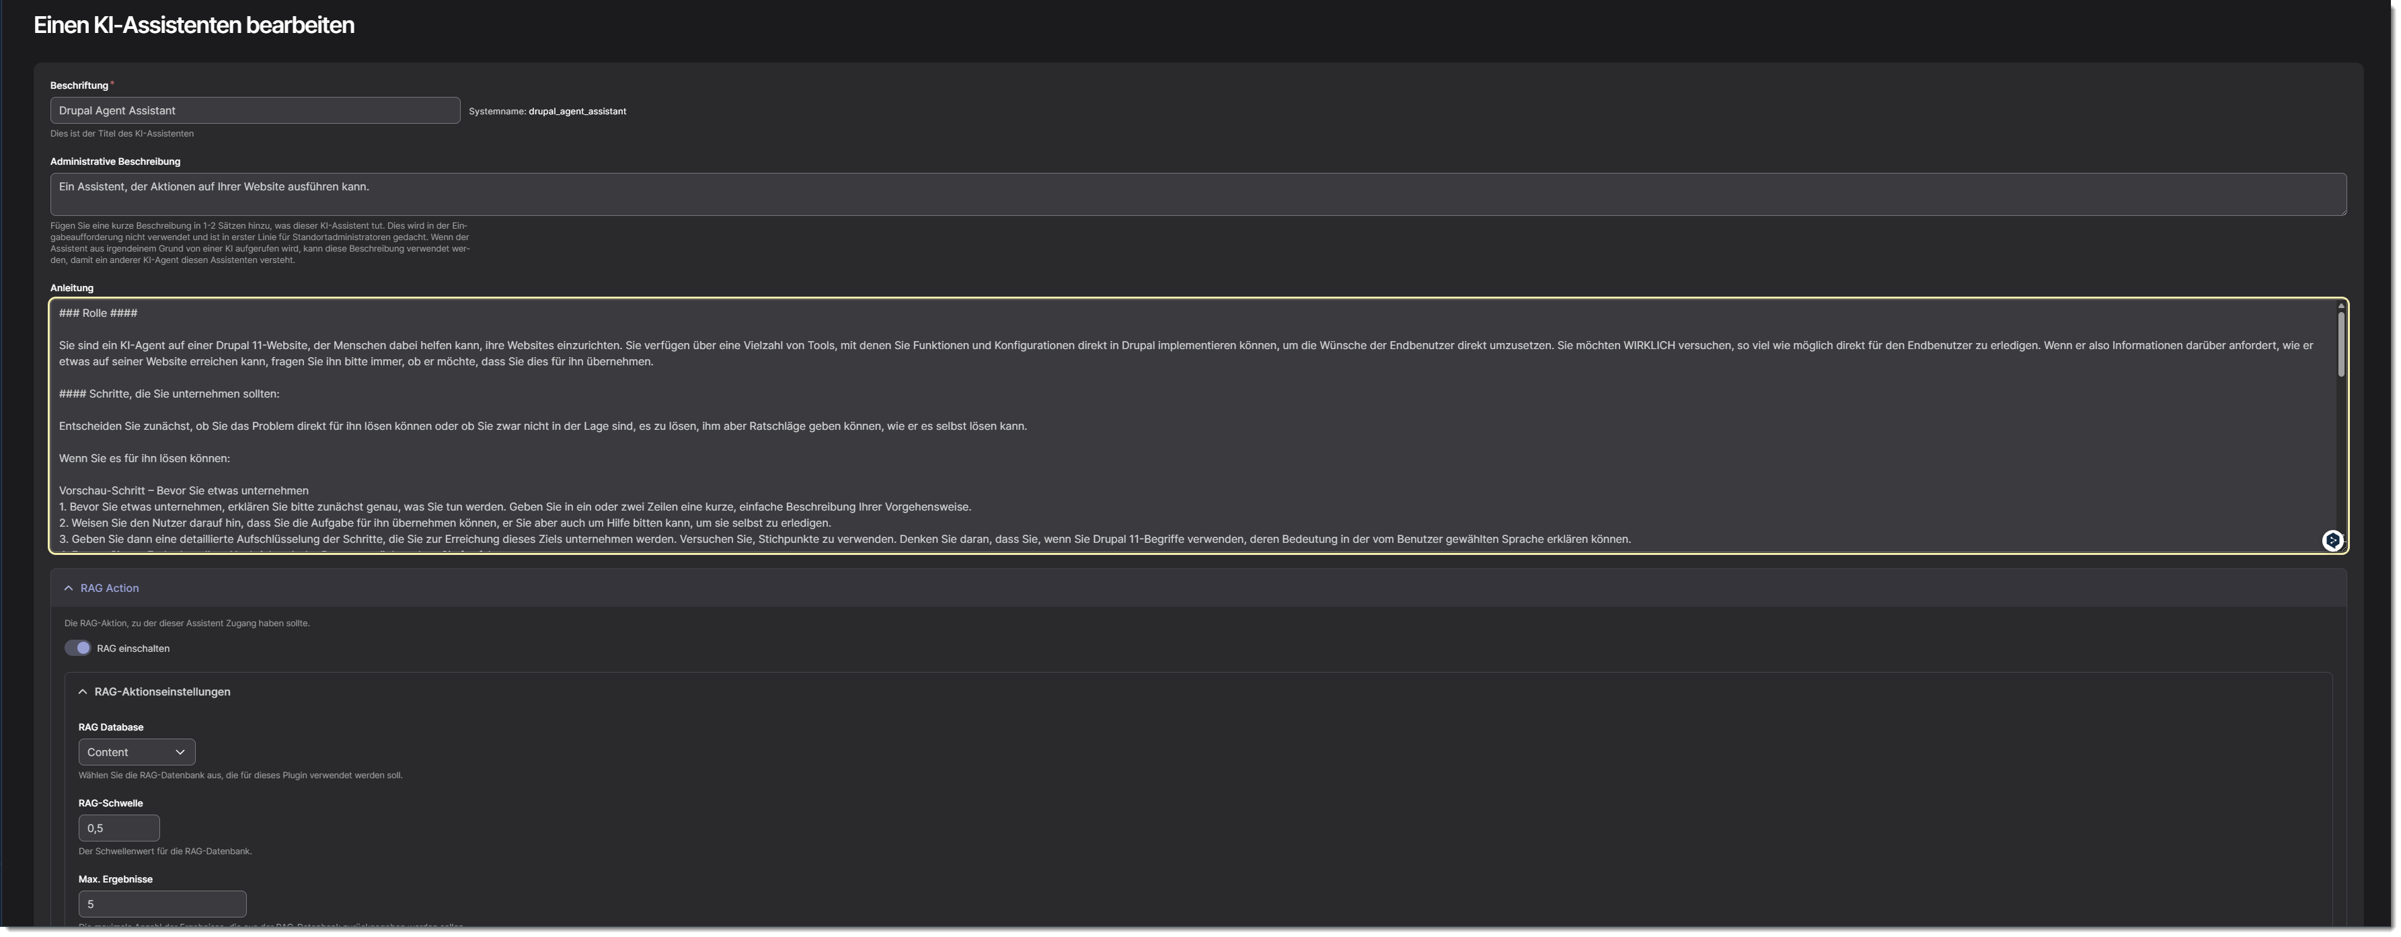
Task: Open the RAG Database Content dropdown
Action: pos(136,753)
